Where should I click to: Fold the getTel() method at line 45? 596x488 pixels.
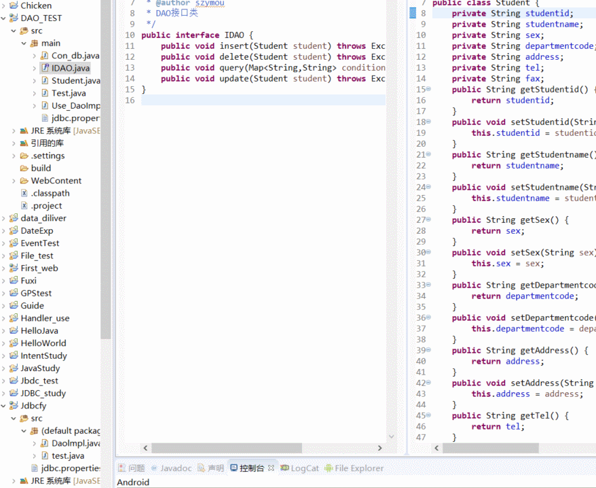(429, 415)
